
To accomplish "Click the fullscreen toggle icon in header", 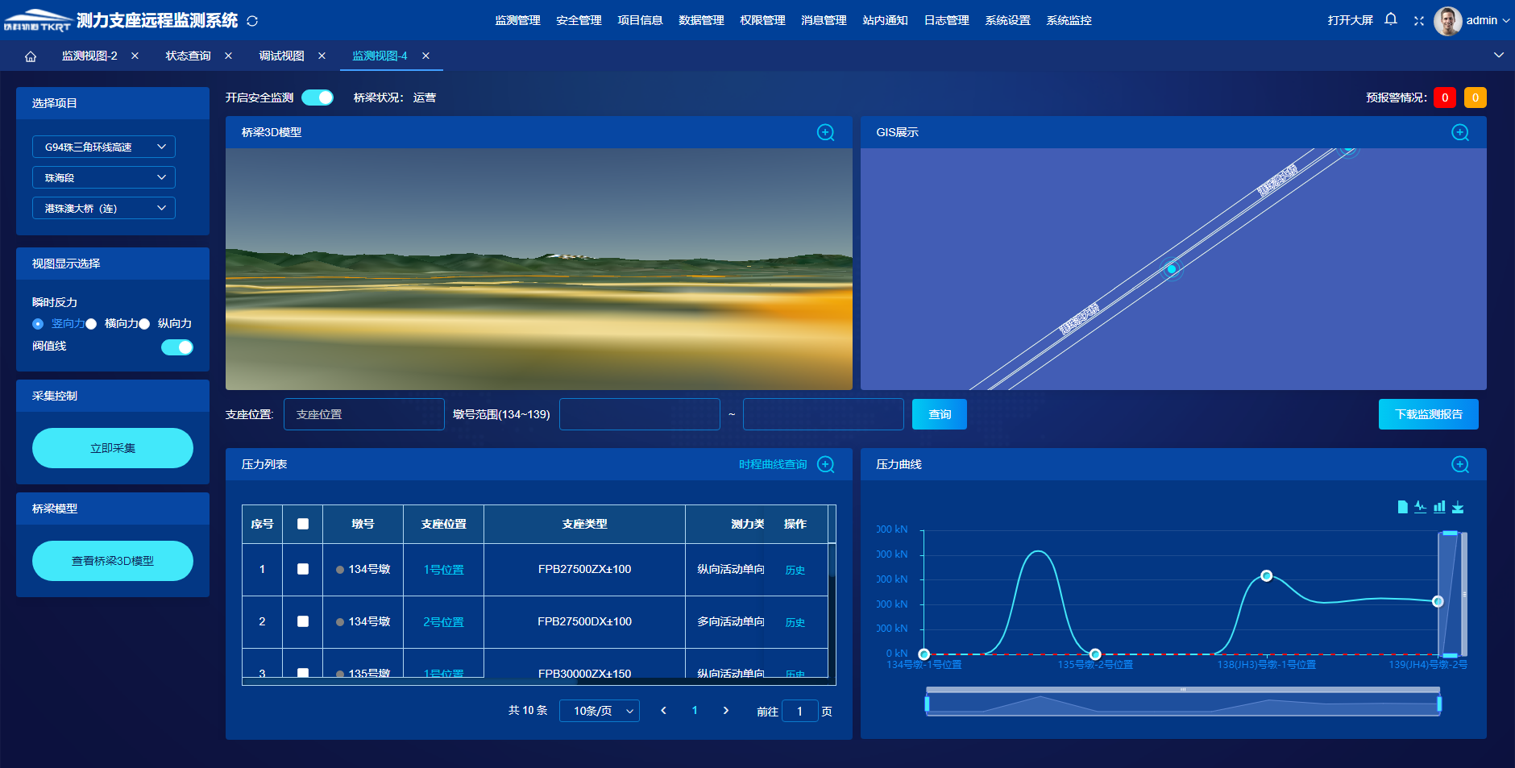I will coord(1418,20).
